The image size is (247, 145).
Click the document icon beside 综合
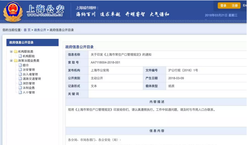point(20,65)
